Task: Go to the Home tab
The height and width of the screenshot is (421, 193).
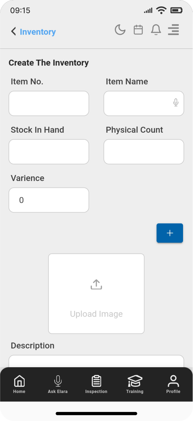Action: point(19,384)
